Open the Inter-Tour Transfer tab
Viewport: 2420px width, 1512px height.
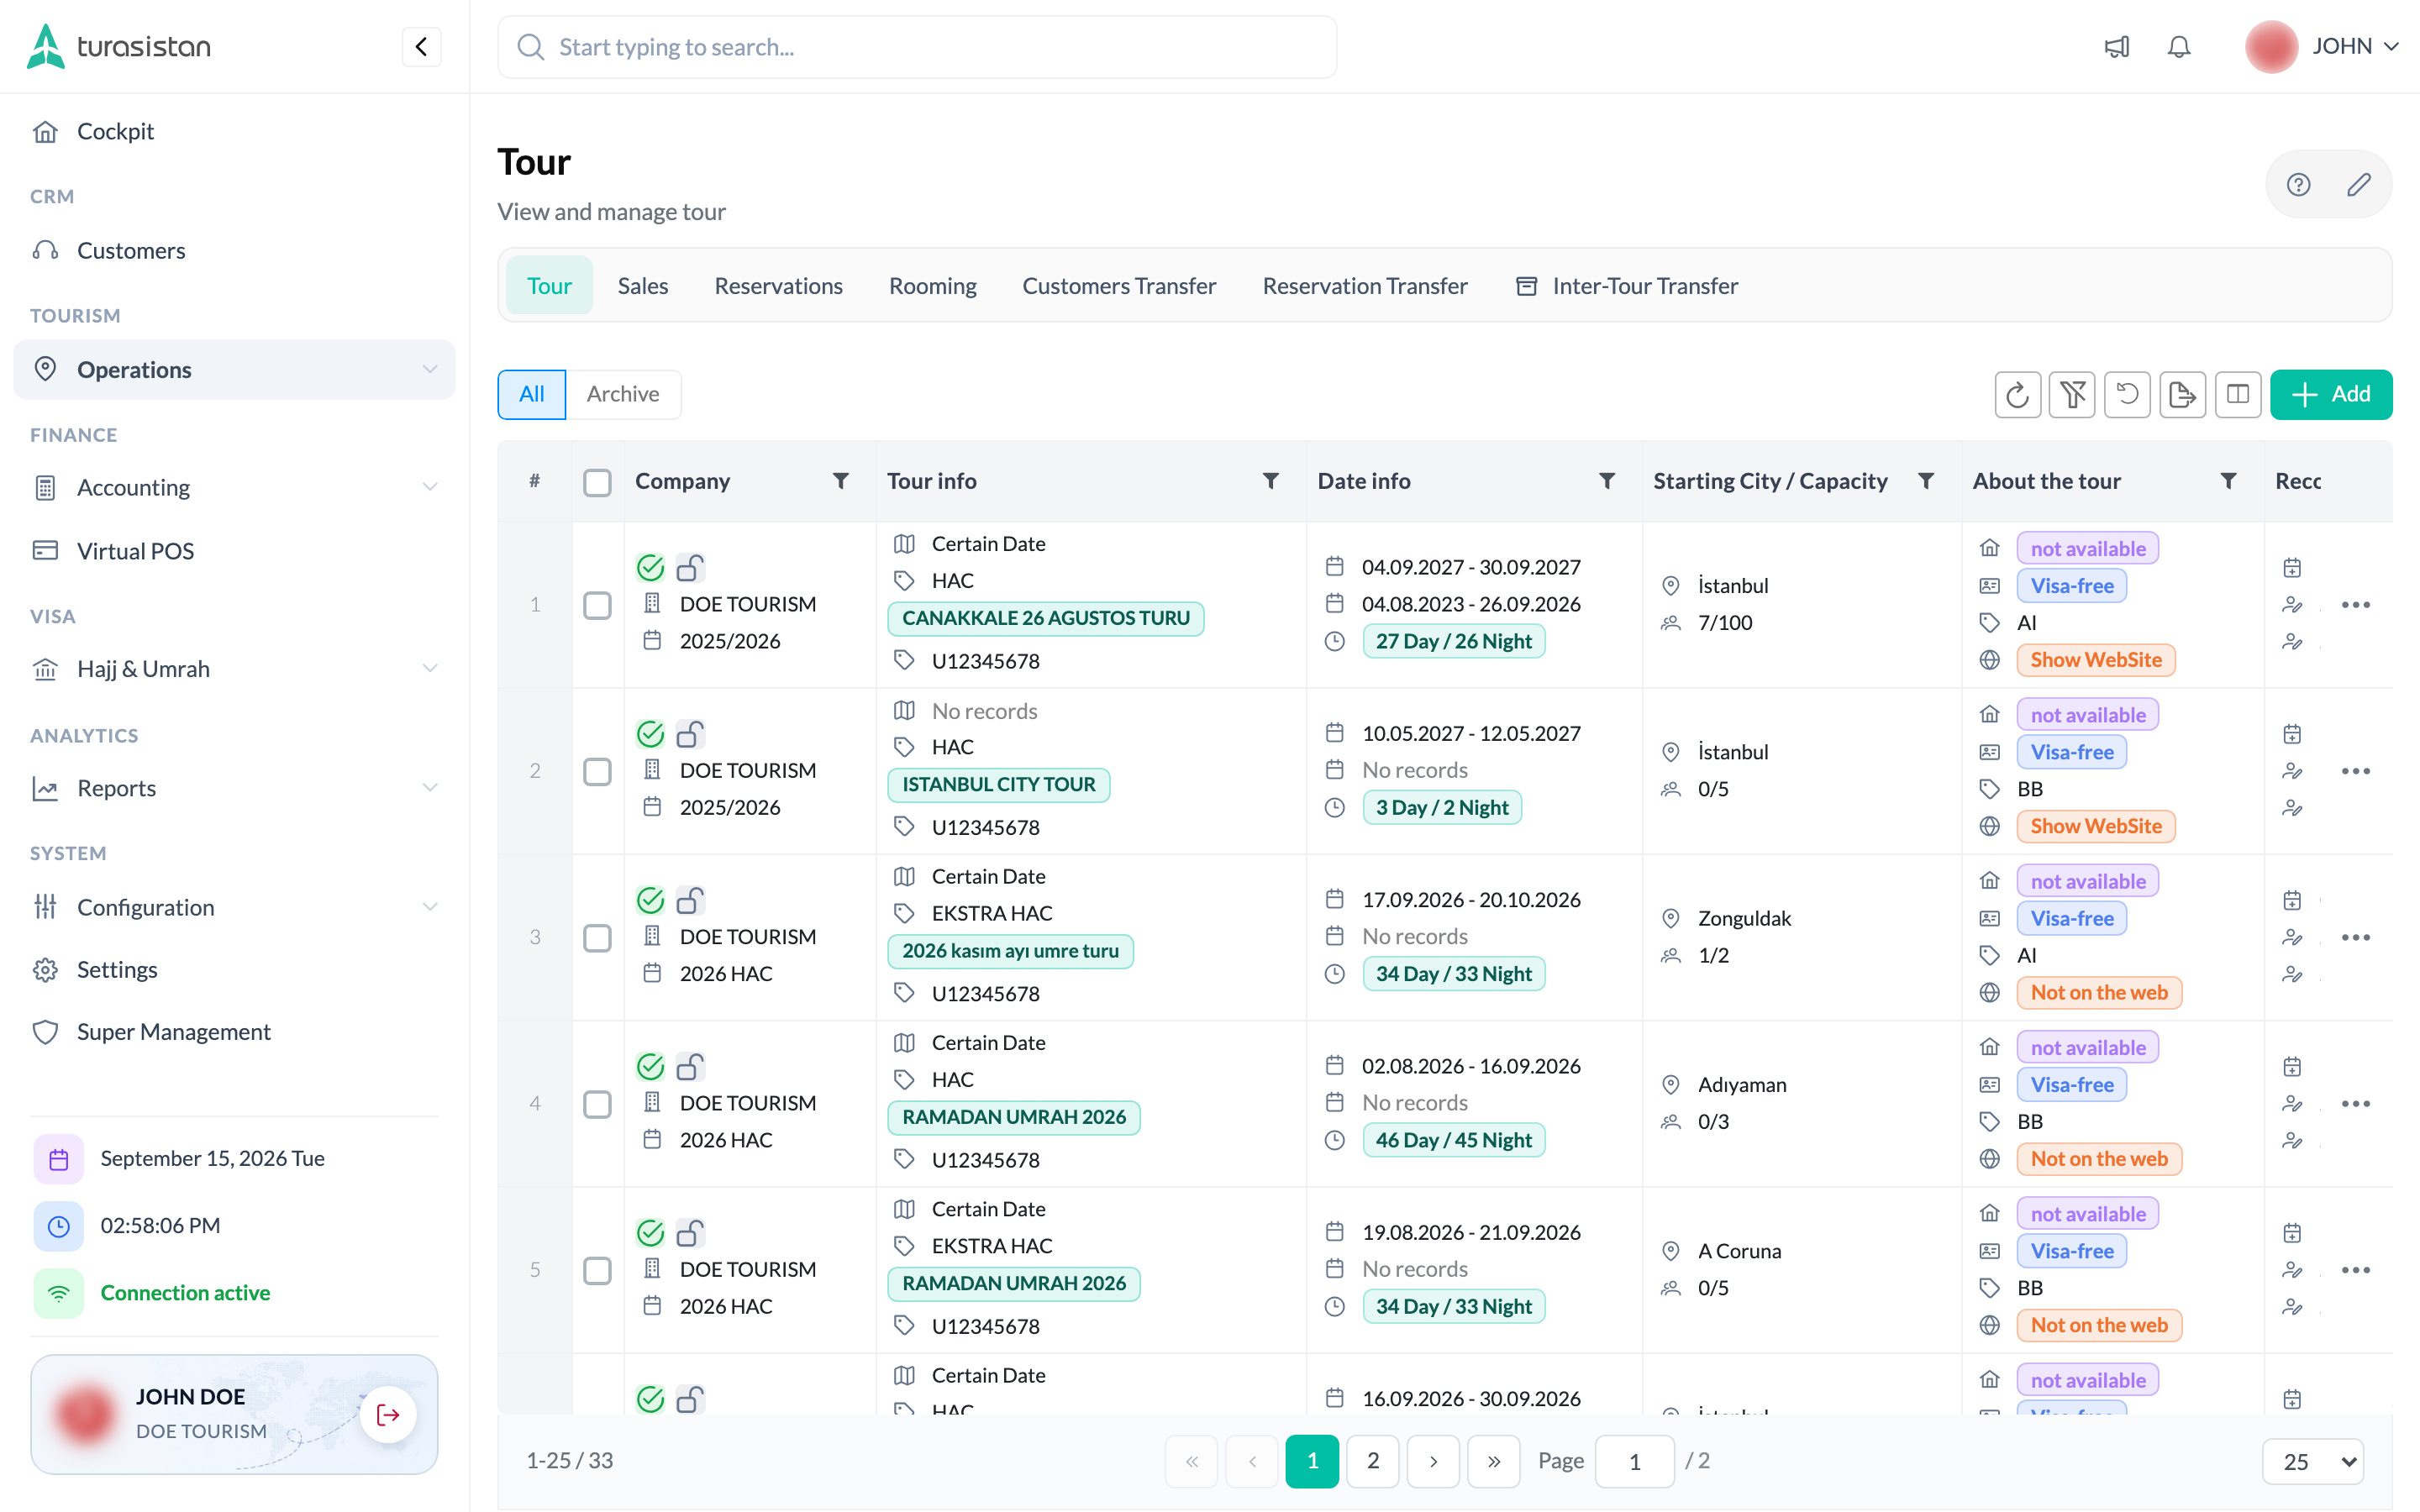coord(1627,286)
